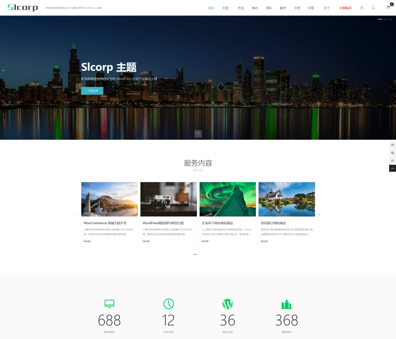Open 房间预订网站建设 title link
The width and height of the screenshot is (396, 339).
click(x=274, y=223)
